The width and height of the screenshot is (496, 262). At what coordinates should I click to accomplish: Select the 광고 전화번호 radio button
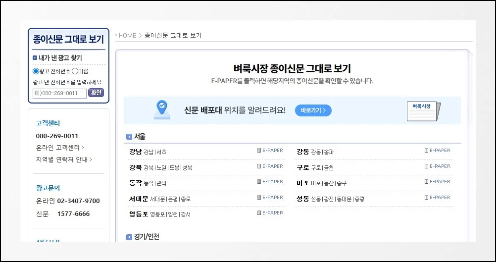tap(36, 71)
